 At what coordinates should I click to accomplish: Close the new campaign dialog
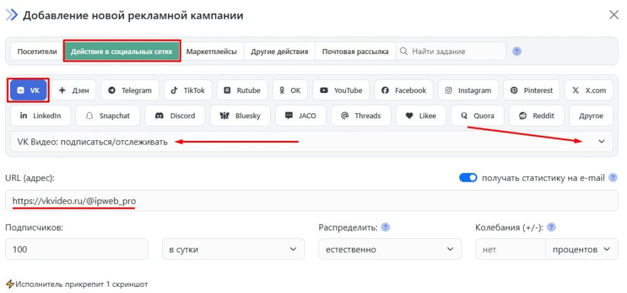coord(614,15)
